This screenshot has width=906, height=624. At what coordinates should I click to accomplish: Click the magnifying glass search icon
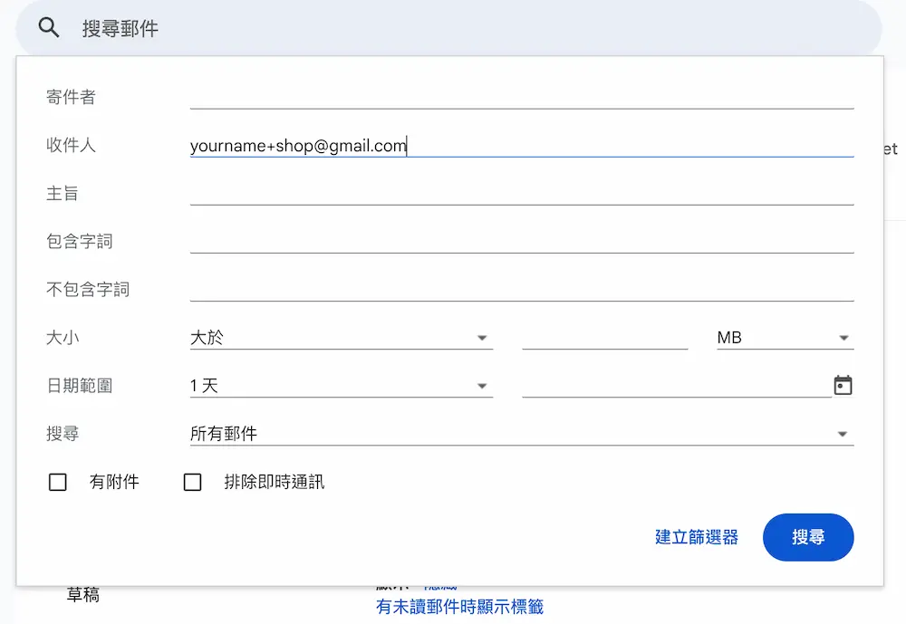pyautogui.click(x=48, y=27)
